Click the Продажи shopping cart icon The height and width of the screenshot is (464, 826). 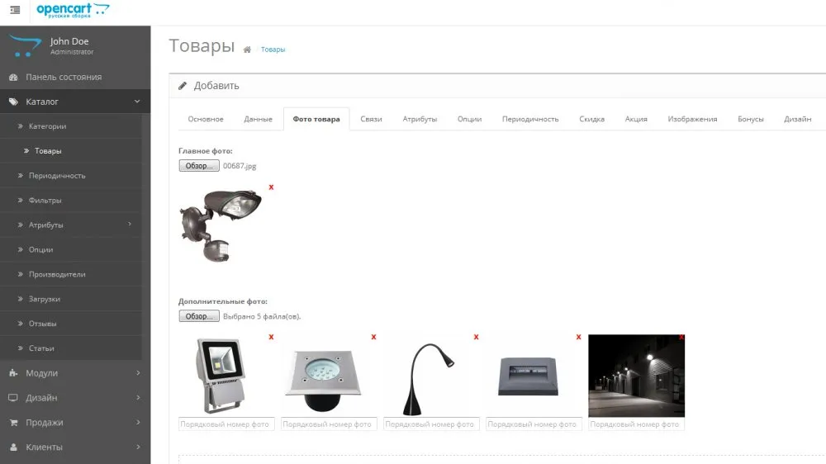click(x=14, y=423)
